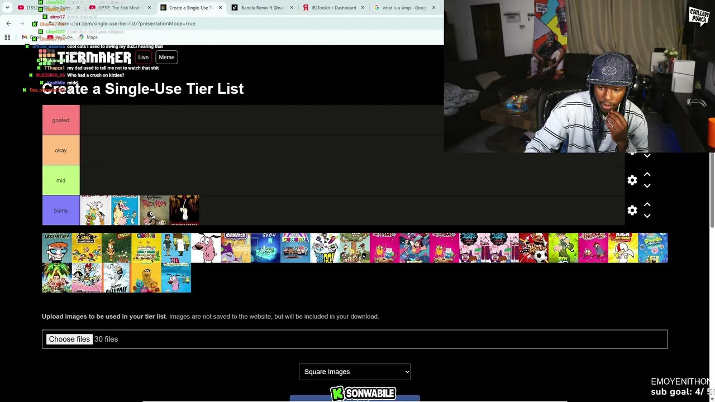Close the IBandla Remix TikTok tab
This screenshot has height=402, width=715.
292,8
